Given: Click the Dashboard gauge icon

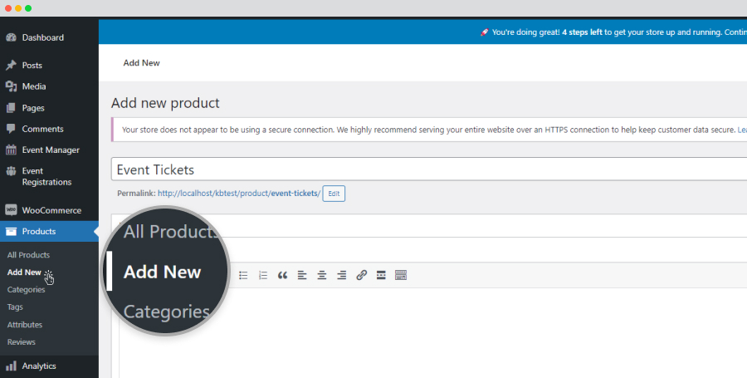Looking at the screenshot, I should tap(11, 37).
